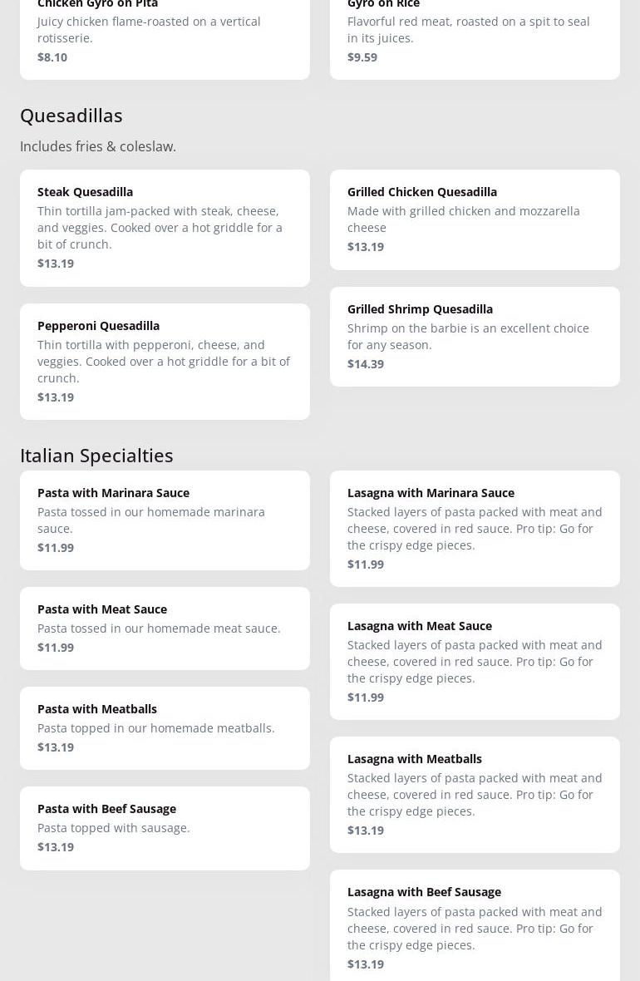Select Pasta with Marinara Sauce
This screenshot has width=640, height=981.
[165, 520]
